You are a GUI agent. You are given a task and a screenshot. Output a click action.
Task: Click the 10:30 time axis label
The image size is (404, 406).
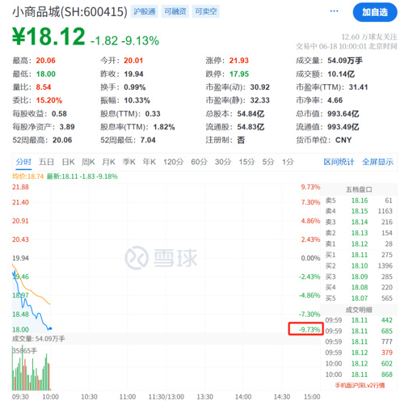tap(89, 397)
